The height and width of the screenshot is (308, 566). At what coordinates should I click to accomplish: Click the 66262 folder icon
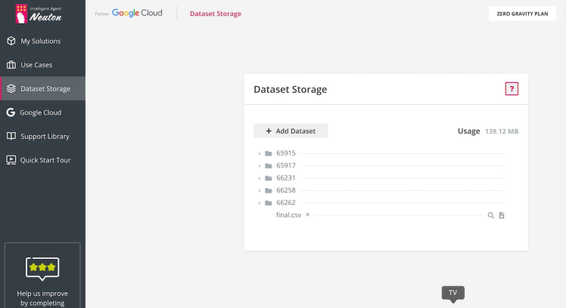[268, 202]
